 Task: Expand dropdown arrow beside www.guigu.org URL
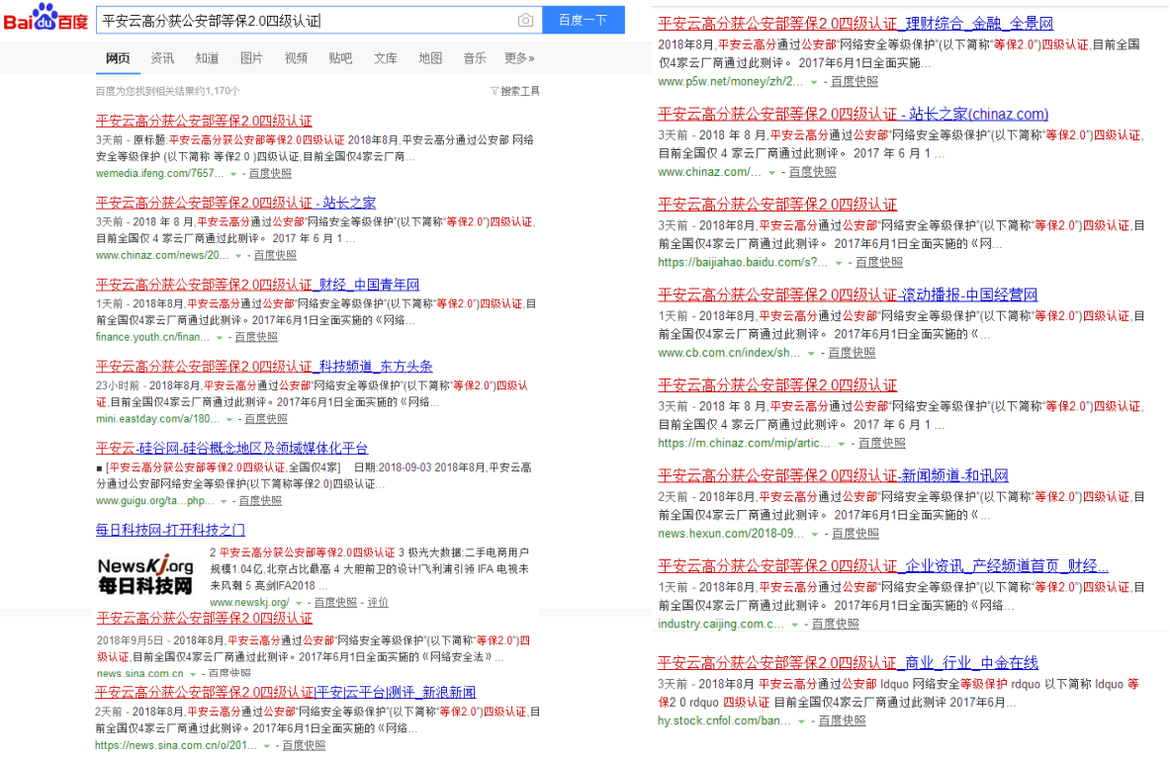pos(224,502)
